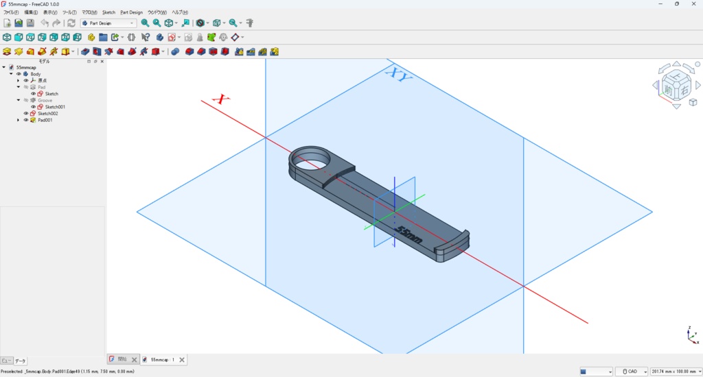The height and width of the screenshot is (377, 703).
Task: Click the Redo arrow icon
Action: click(56, 23)
